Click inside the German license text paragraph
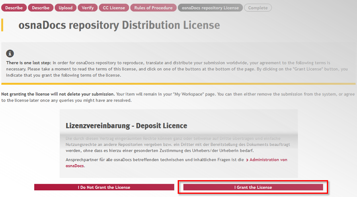 (177, 144)
